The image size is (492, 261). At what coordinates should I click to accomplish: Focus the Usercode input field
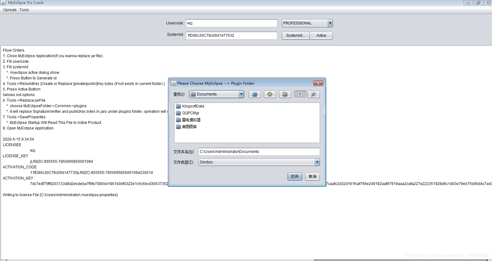tap(232, 23)
